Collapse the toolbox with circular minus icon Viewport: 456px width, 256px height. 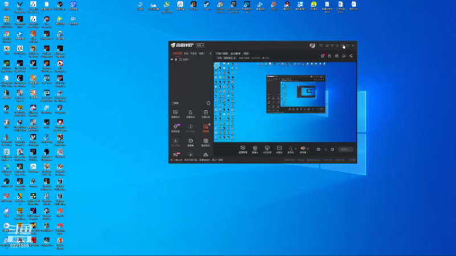click(208, 103)
